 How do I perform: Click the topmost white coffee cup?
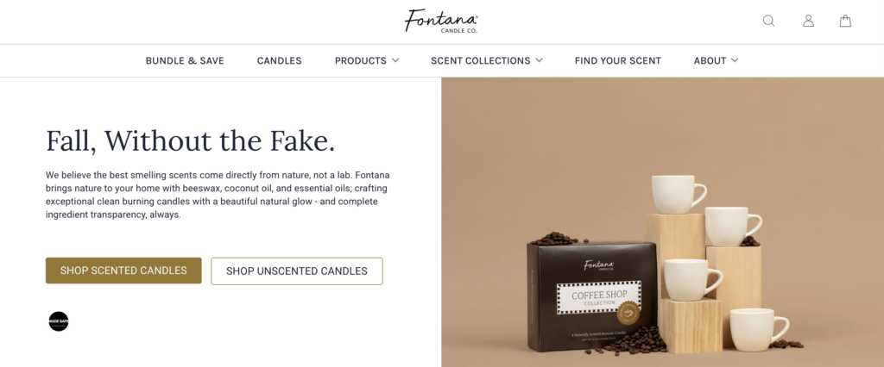(x=678, y=193)
